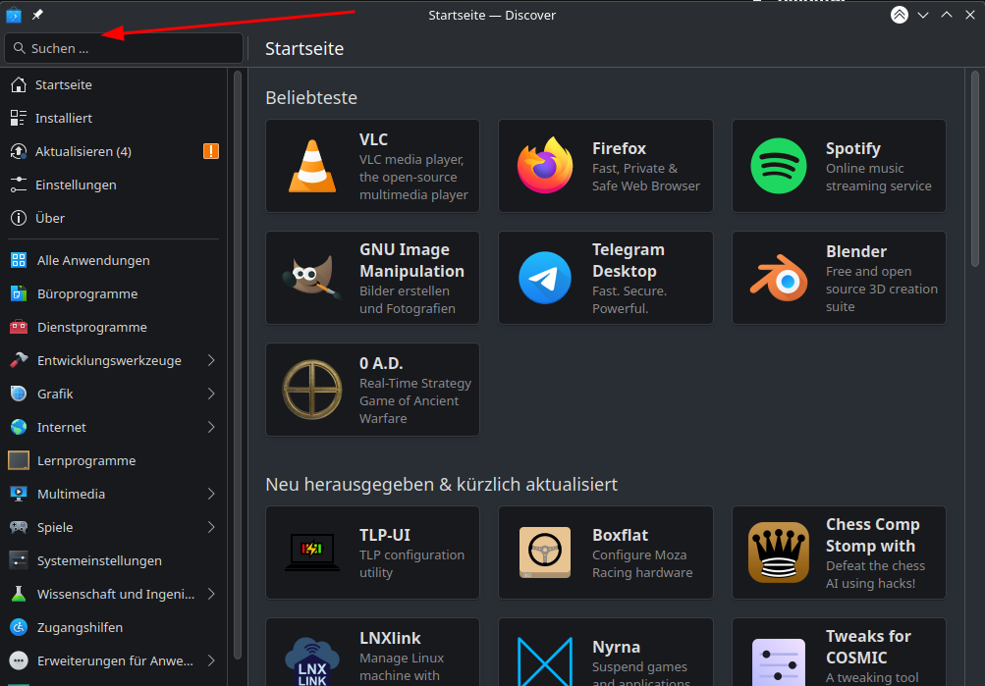Open Dienstprogramme category label
Image resolution: width=985 pixels, height=686 pixels.
tap(91, 327)
